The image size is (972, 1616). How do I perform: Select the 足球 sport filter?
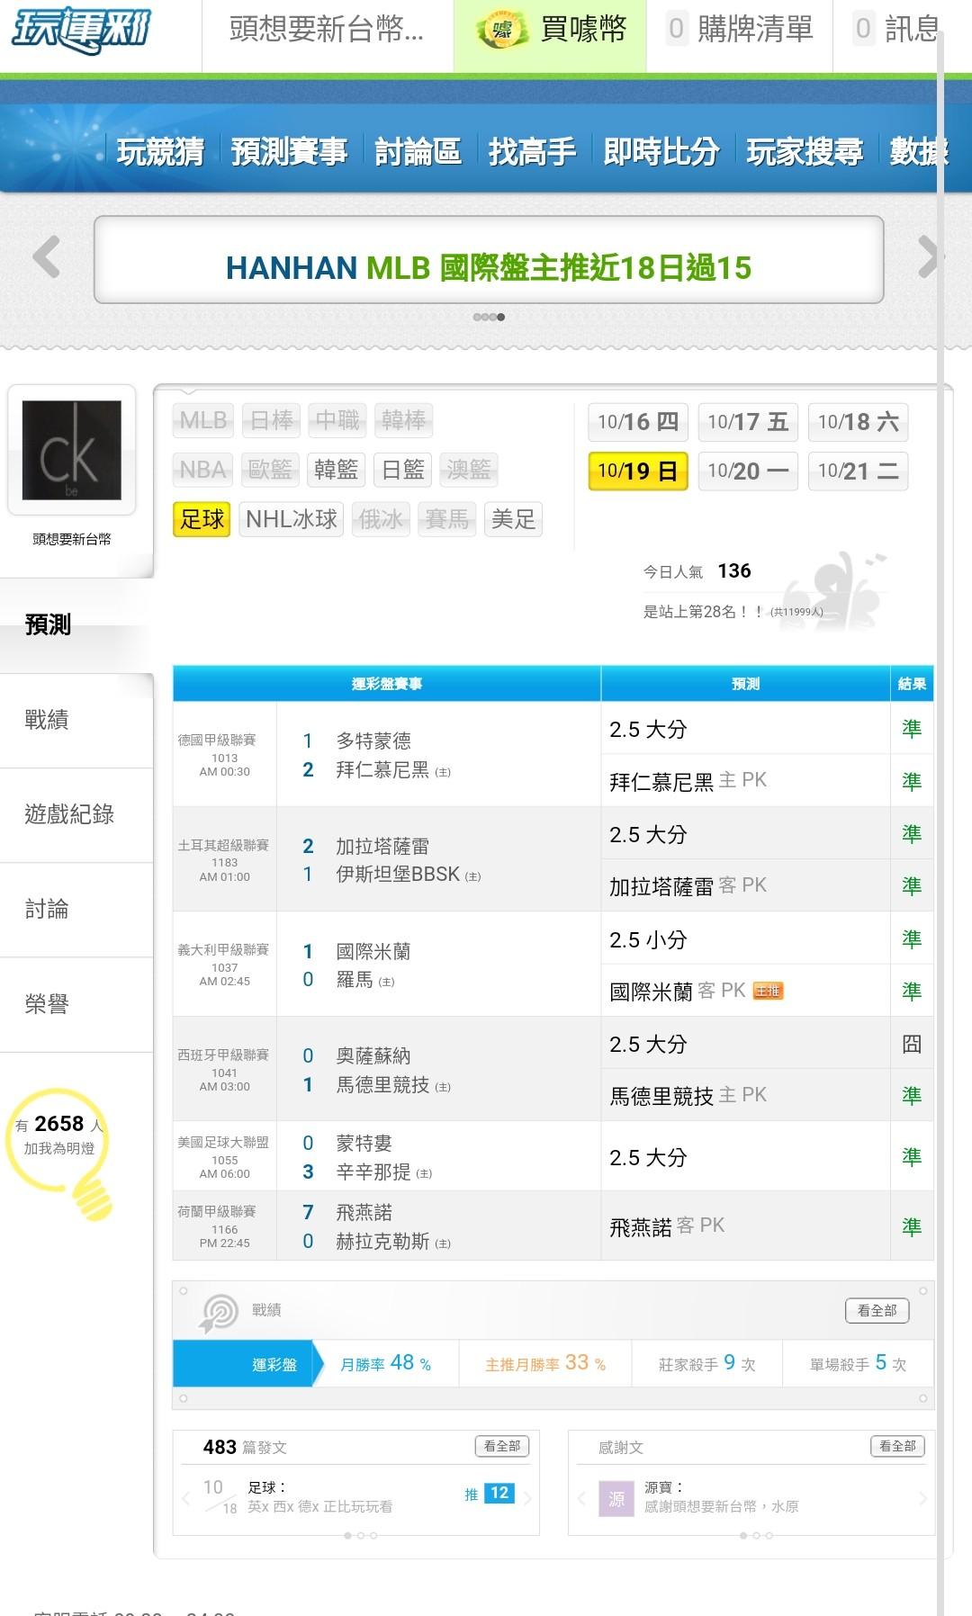click(x=202, y=519)
